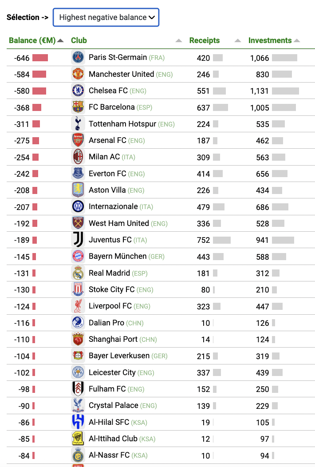
Task: Click Paris St-Germain red balance bar
Action: click(40, 58)
